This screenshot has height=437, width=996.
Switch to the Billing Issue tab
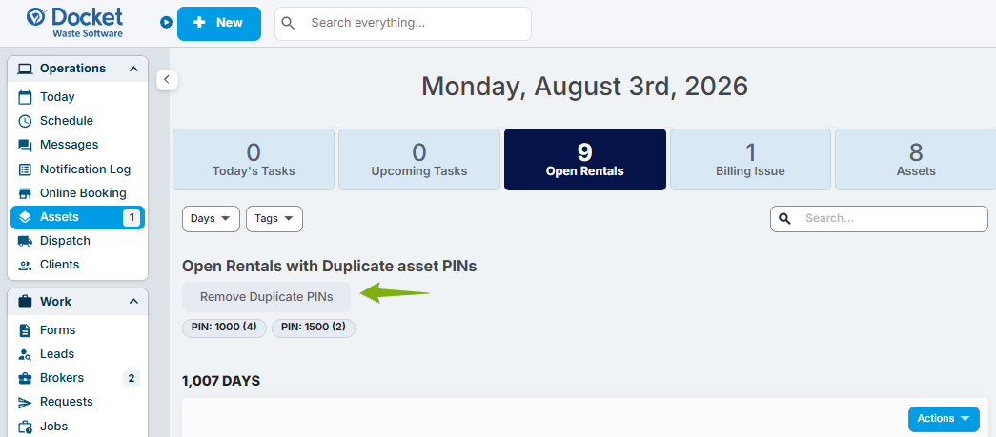[x=750, y=160]
